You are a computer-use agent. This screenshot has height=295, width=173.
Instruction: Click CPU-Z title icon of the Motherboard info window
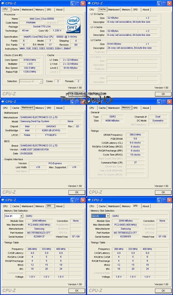(x=3, y=102)
